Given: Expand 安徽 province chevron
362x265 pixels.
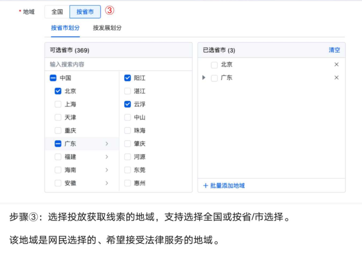Looking at the screenshot, I should coord(107,183).
